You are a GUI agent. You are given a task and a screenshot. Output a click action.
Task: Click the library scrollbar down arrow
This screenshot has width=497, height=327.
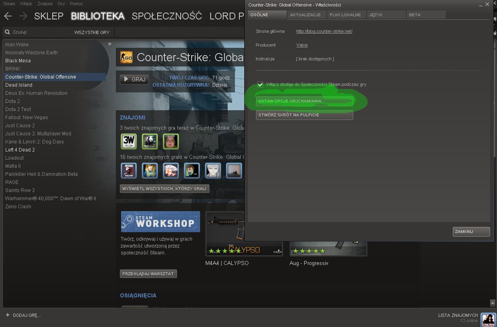[x=493, y=303]
